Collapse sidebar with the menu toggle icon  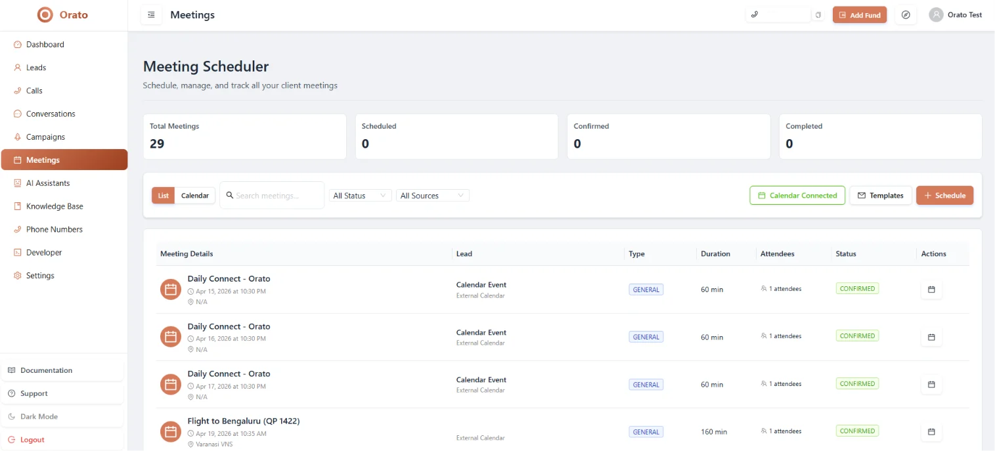(x=151, y=14)
